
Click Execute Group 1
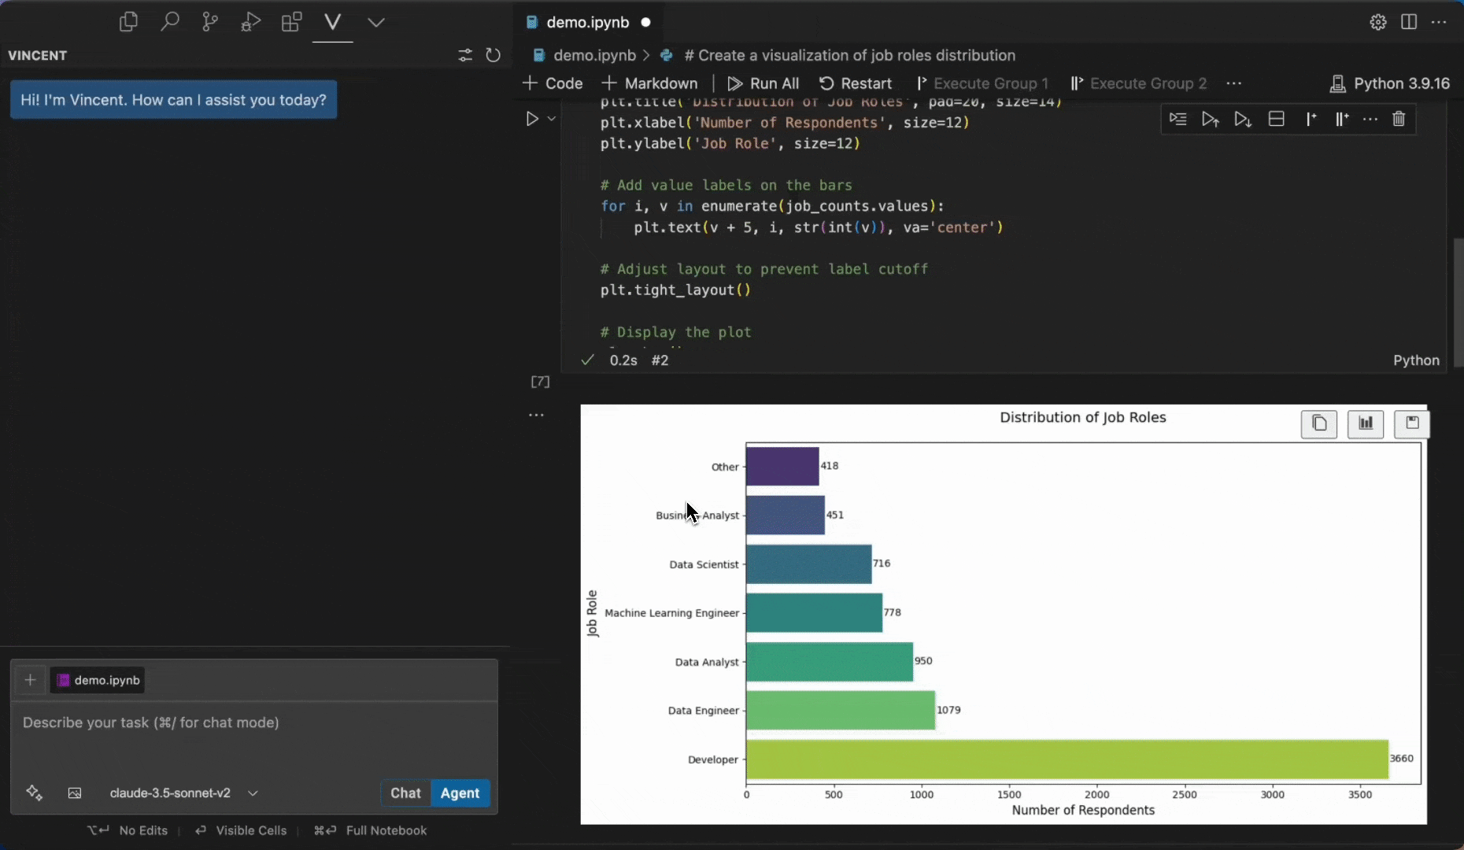coord(982,83)
